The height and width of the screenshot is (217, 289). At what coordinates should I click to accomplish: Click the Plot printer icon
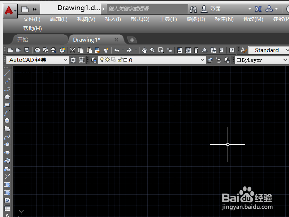coord(37,50)
